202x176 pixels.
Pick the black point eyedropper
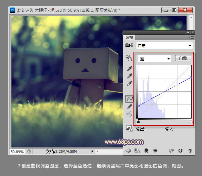coord(129,69)
